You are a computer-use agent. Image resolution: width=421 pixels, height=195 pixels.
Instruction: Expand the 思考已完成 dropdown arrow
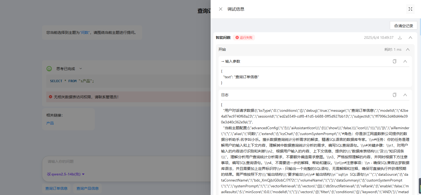[x=81, y=69]
